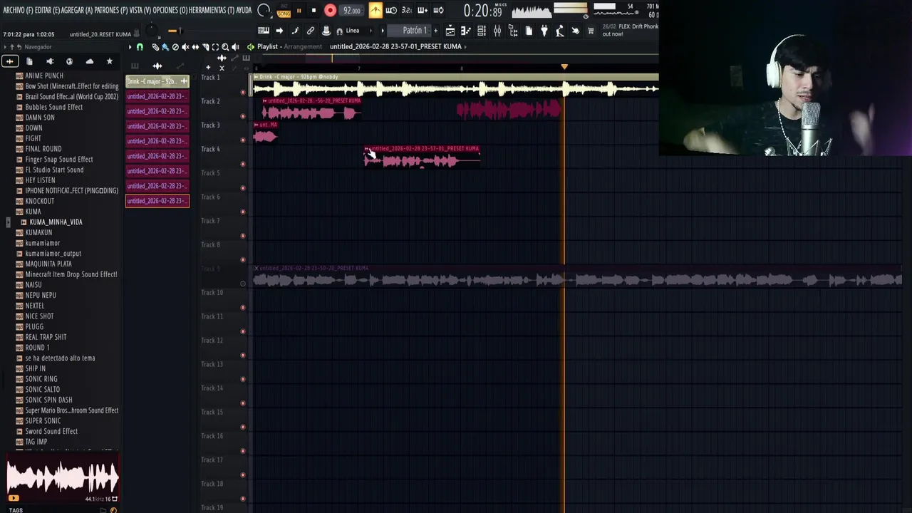Open the PATRONES (P) menu
The height and width of the screenshot is (513, 912).
click(x=111, y=10)
